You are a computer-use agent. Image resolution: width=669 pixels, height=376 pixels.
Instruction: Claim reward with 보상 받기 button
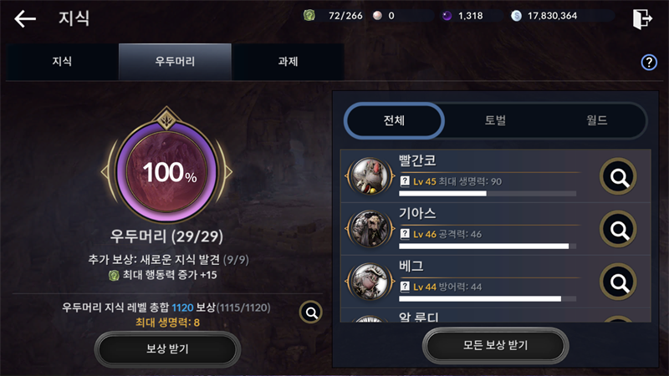(x=167, y=349)
